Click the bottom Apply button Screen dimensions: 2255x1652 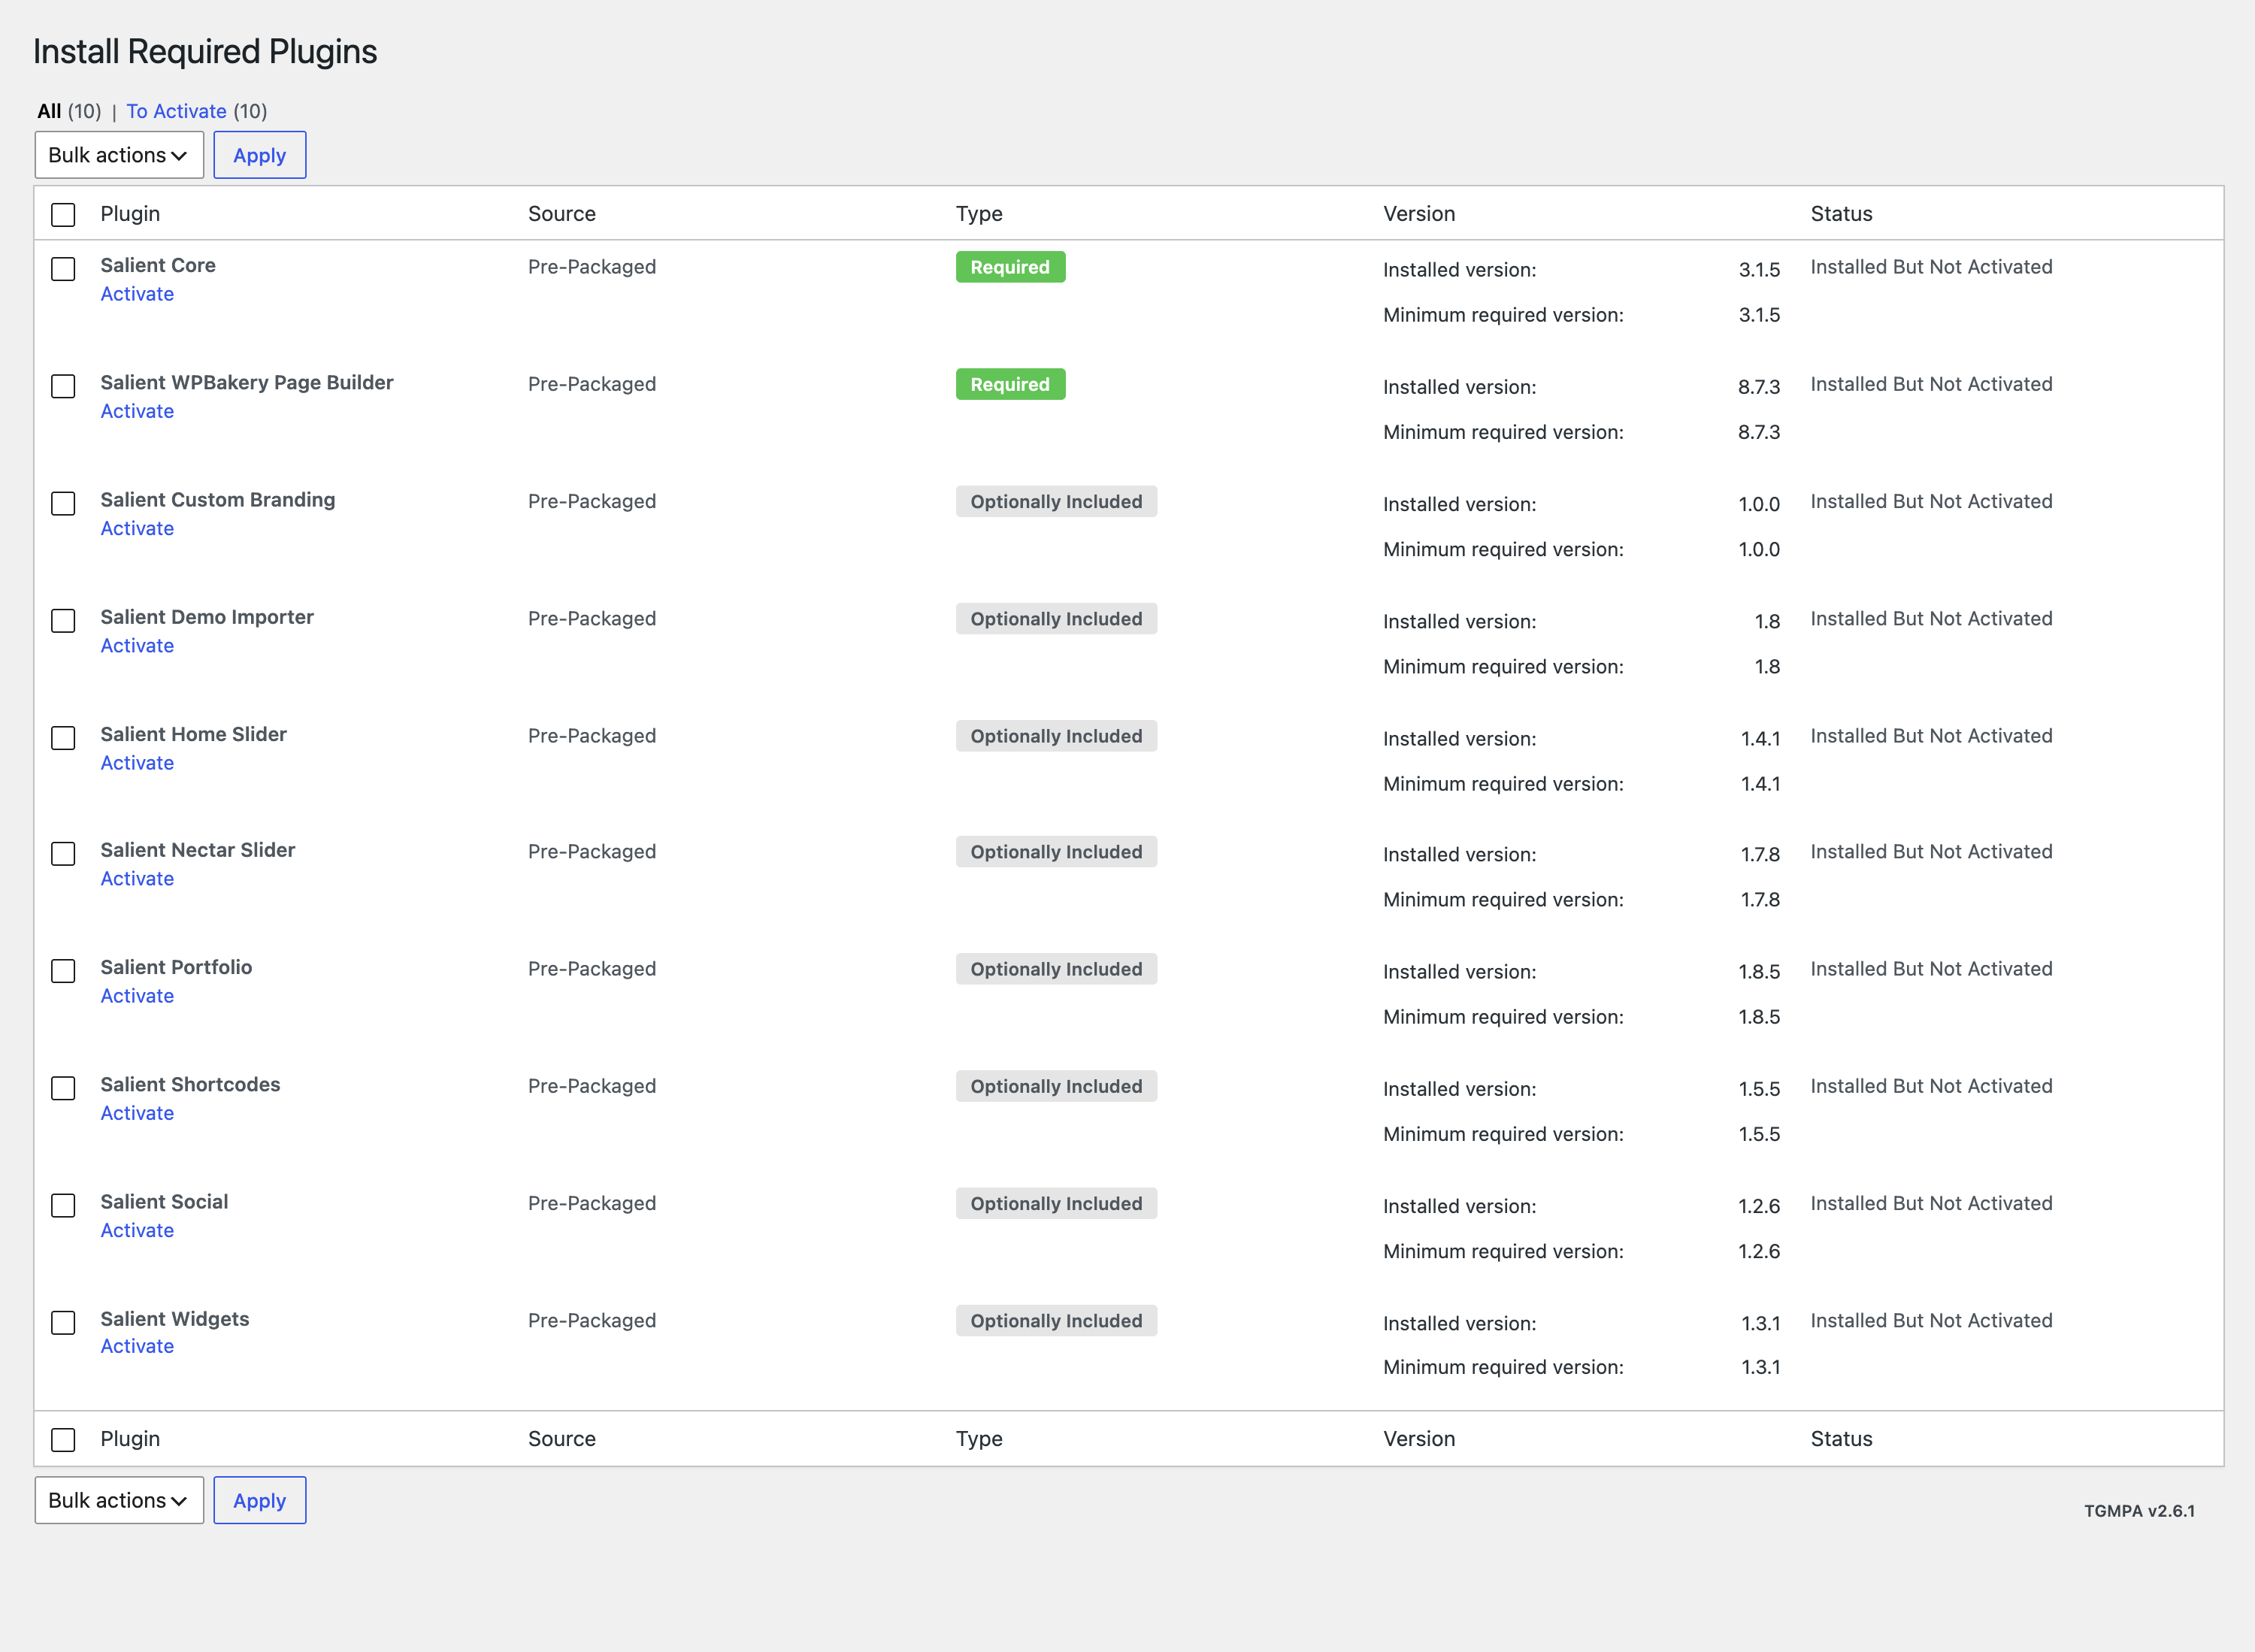point(260,1500)
